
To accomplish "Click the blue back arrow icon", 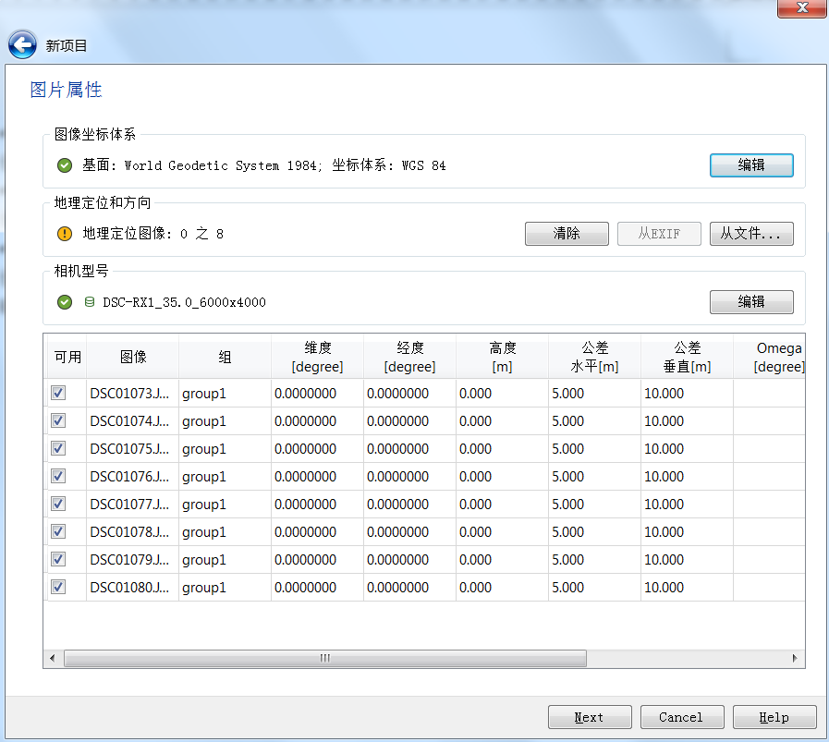I will (23, 44).
